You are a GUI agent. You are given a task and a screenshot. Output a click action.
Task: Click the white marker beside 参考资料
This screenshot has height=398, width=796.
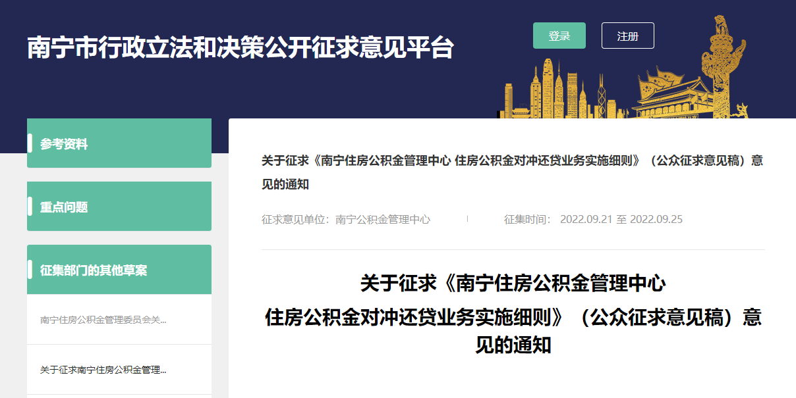coord(30,143)
